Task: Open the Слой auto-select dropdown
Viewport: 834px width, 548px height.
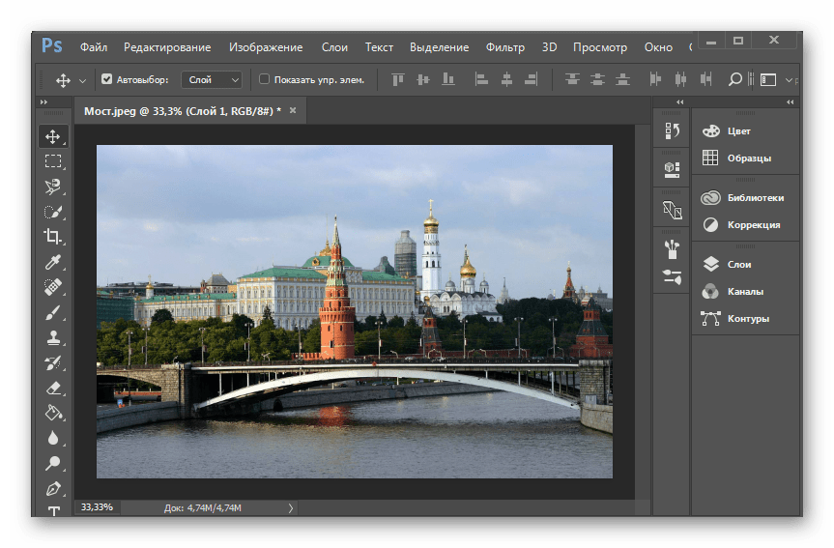Action: [x=211, y=79]
